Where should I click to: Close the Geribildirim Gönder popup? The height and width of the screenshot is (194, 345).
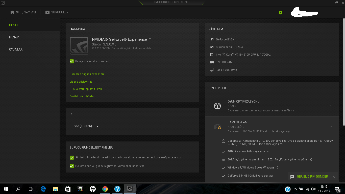[x=334, y=177]
